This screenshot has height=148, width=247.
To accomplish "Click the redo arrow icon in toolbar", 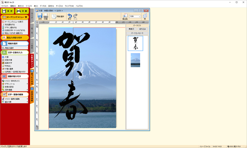I will pyautogui.click(x=75, y=17).
